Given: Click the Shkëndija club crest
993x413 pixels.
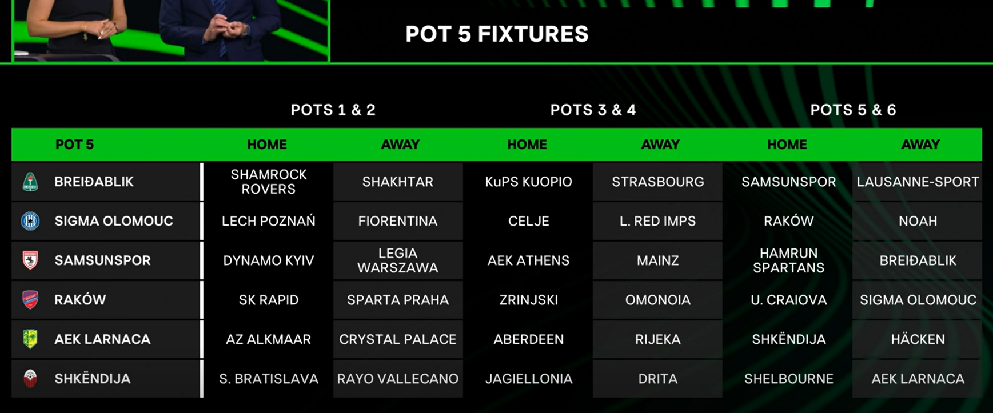Looking at the screenshot, I should pos(30,379).
